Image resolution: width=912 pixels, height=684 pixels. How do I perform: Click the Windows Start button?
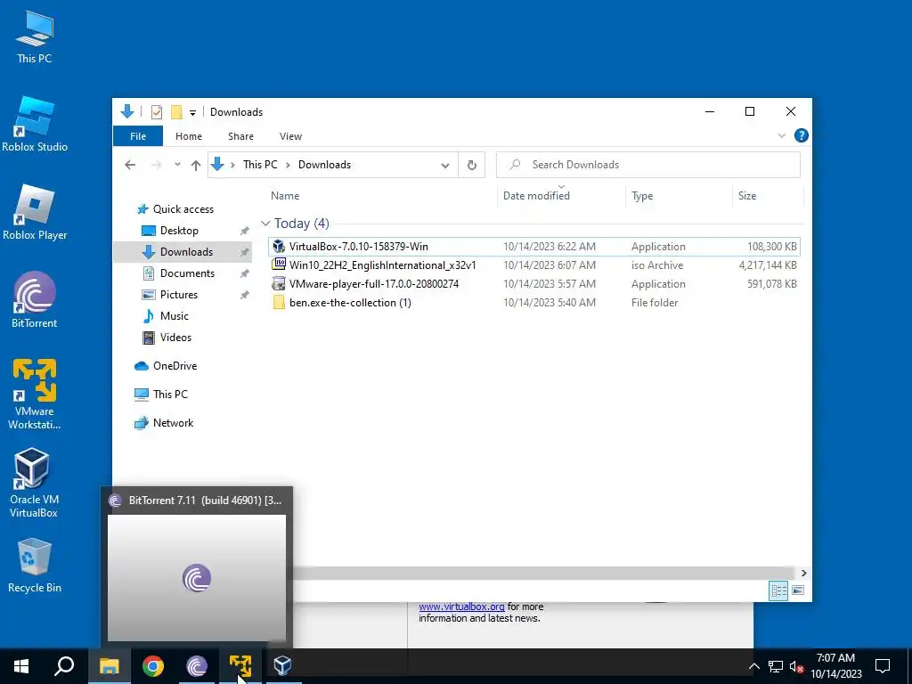[x=21, y=666]
